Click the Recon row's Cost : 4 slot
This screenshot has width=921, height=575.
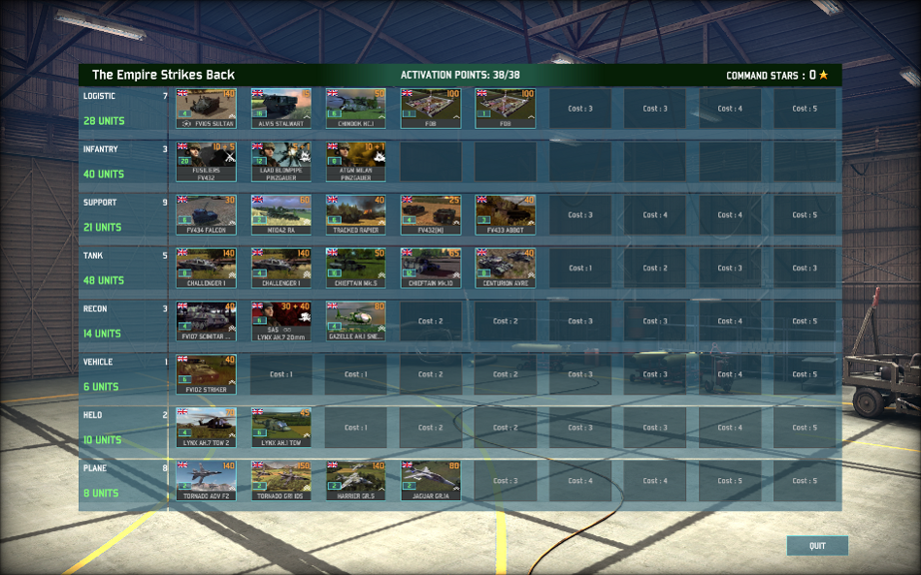[730, 321]
